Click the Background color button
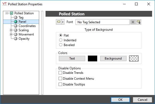 113,58
